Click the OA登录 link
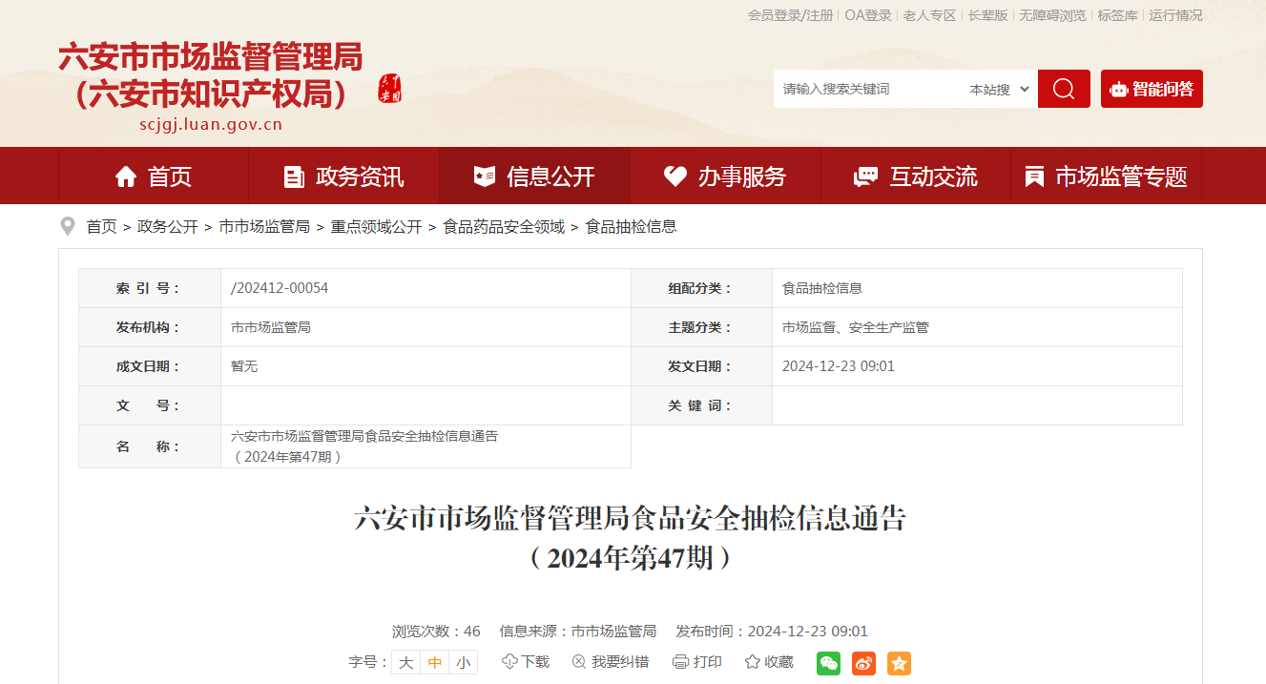This screenshot has width=1266, height=684. [868, 15]
